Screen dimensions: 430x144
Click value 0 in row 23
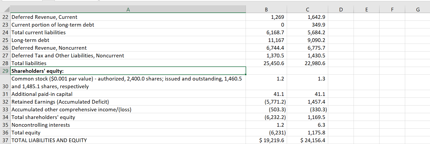tap(266, 25)
